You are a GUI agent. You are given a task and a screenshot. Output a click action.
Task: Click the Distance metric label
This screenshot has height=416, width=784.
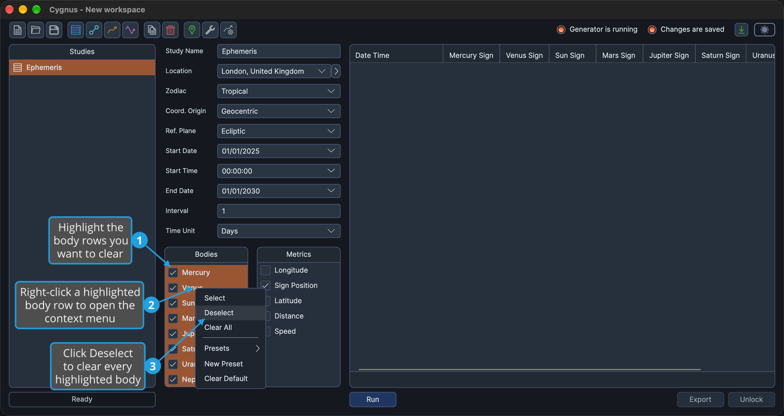click(x=289, y=316)
